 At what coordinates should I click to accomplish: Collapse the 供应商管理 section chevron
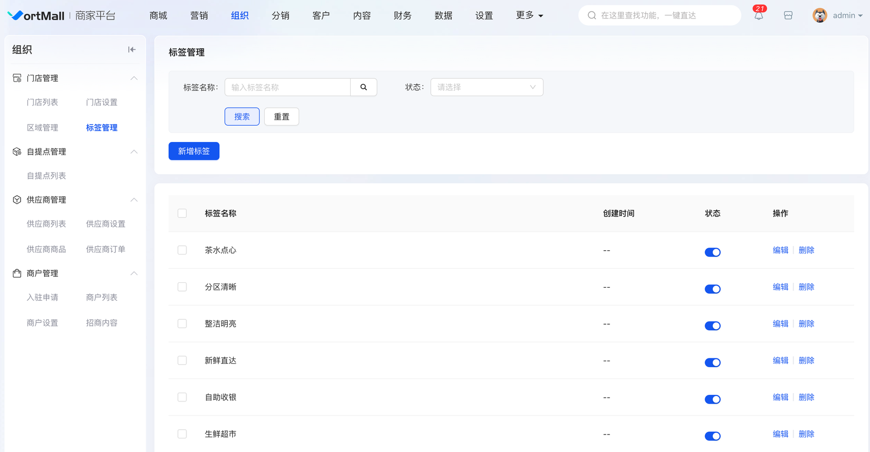[134, 200]
